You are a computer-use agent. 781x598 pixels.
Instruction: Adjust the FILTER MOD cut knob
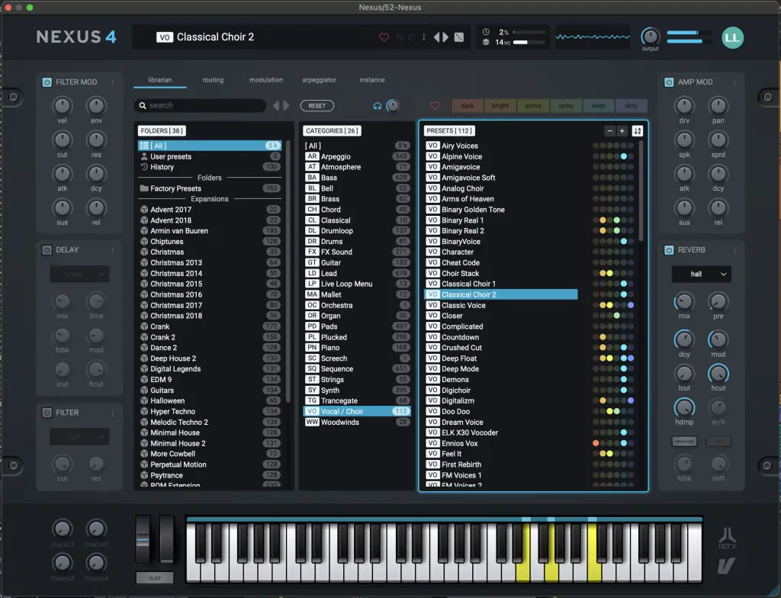click(x=63, y=140)
